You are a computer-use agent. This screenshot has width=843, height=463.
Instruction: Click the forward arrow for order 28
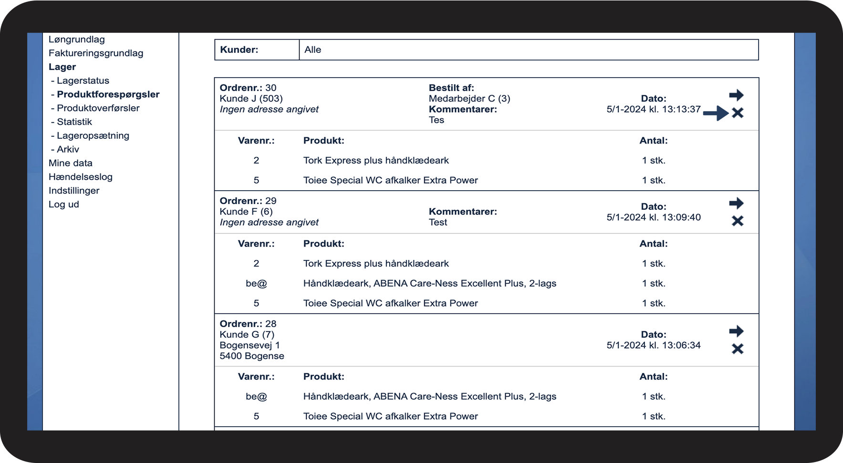coord(736,331)
